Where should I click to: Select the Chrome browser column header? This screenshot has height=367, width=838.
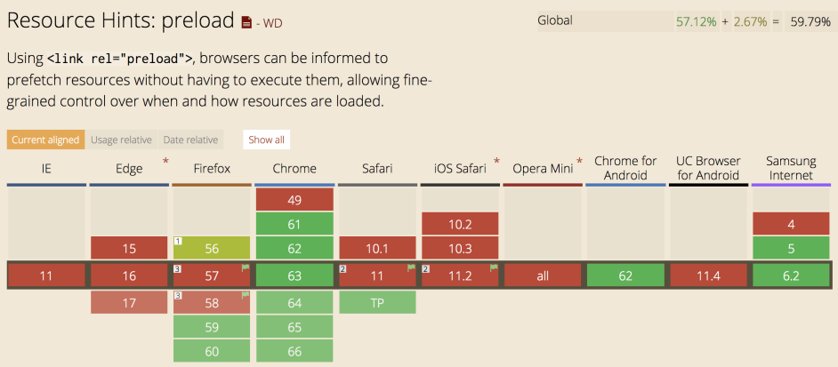coord(294,169)
